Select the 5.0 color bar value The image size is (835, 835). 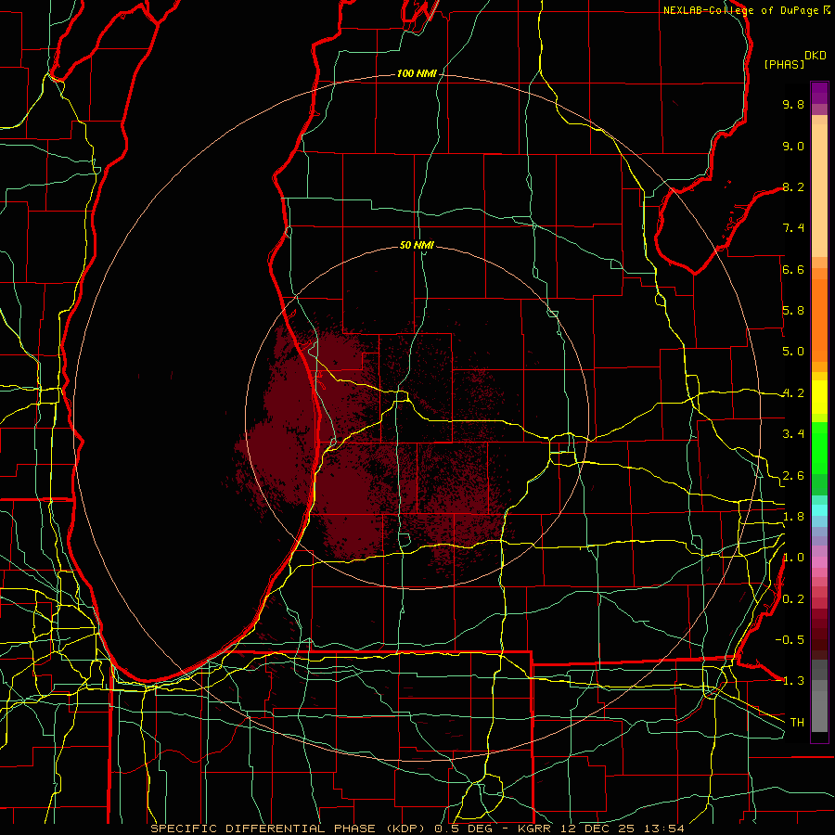(793, 352)
